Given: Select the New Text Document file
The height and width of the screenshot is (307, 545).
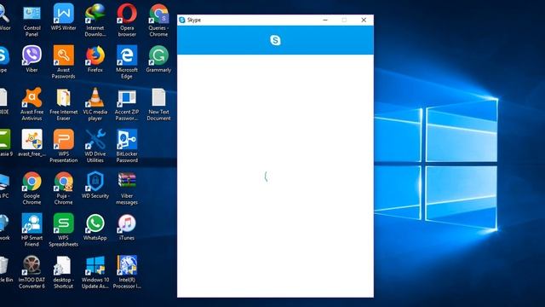Looking at the screenshot, I should (159, 98).
